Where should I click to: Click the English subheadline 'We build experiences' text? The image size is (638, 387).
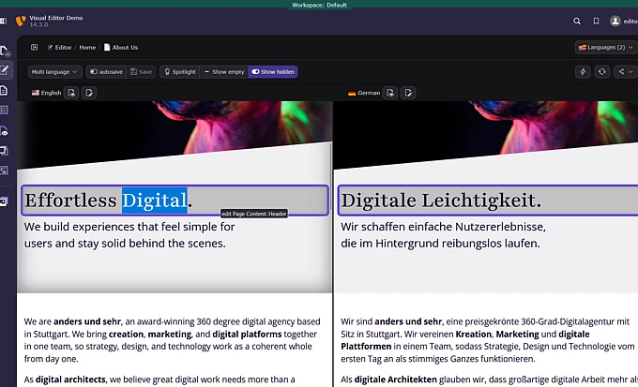[129, 235]
